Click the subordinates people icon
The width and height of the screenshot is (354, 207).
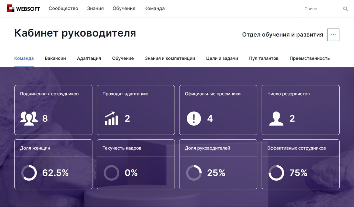[x=29, y=118]
